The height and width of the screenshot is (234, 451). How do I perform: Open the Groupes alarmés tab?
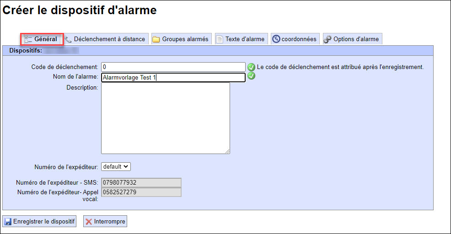coord(185,39)
